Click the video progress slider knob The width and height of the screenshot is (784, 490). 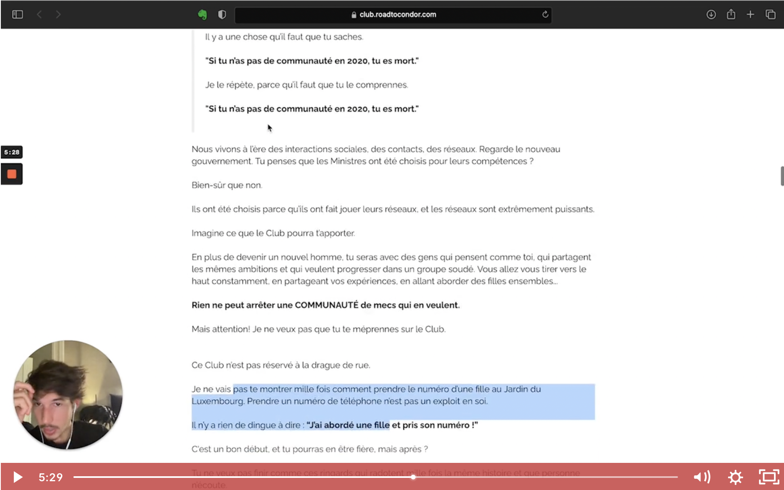413,477
